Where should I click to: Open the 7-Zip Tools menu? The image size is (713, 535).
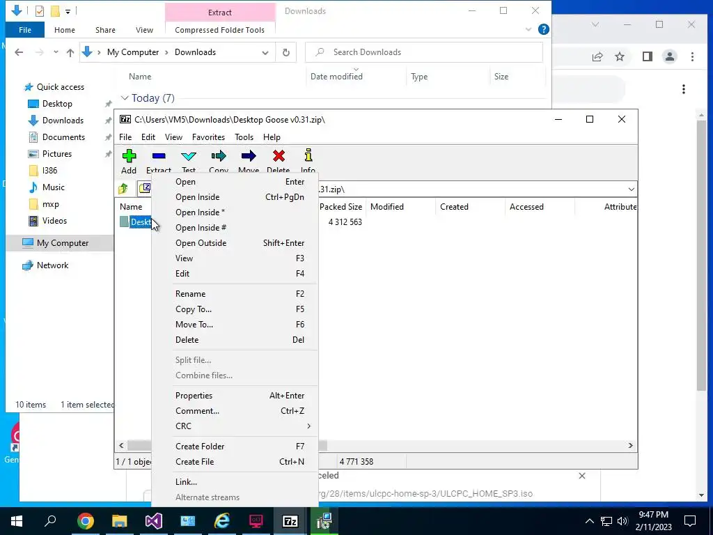pyautogui.click(x=244, y=137)
